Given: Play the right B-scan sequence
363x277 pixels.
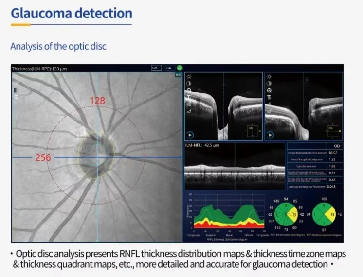Looking at the screenshot, I should pos(270,135).
